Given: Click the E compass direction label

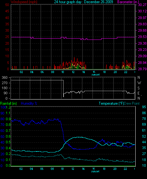Looking at the screenshot, I should pyautogui.click(x=138, y=93).
